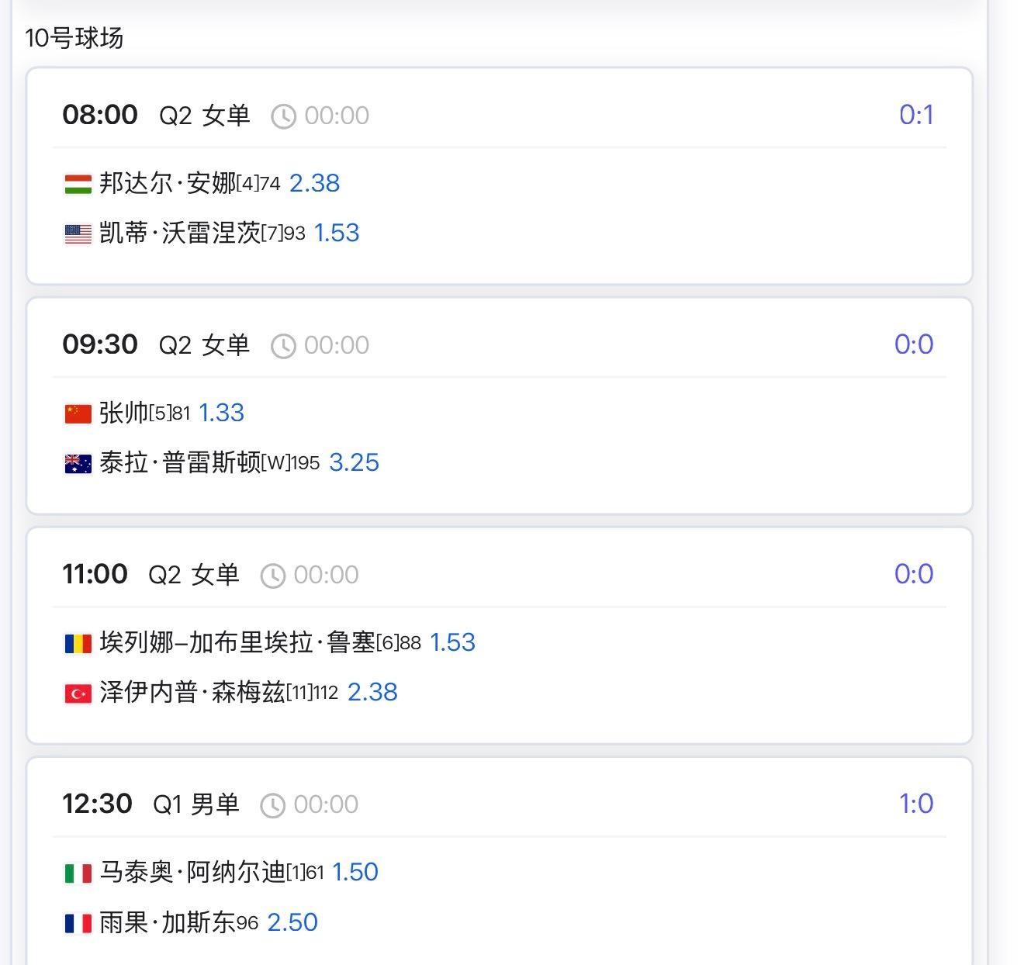Open the 11:00 Q2 女单 match card header
1024x965 pixels.
pyautogui.click(x=194, y=575)
